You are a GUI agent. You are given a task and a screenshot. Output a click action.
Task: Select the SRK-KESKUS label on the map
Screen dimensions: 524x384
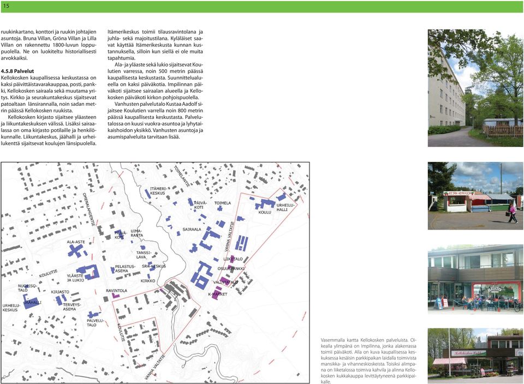154,266
